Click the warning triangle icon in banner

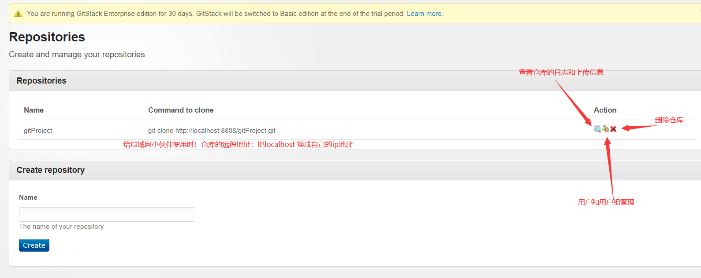pos(18,14)
